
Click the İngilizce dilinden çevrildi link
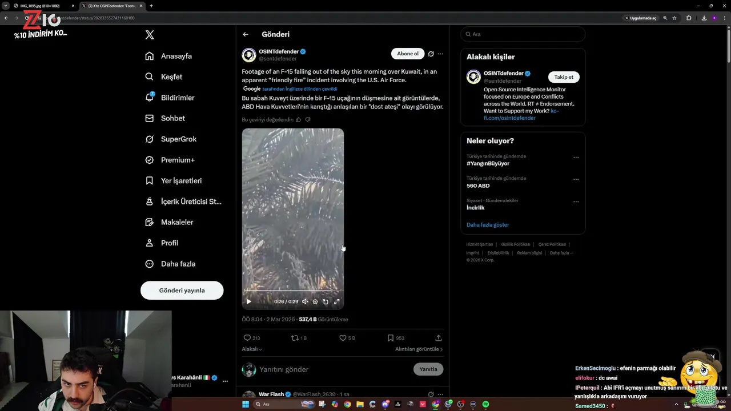(300, 89)
